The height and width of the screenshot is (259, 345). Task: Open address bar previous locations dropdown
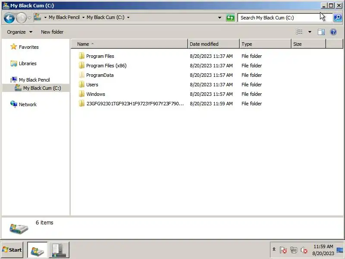220,18
